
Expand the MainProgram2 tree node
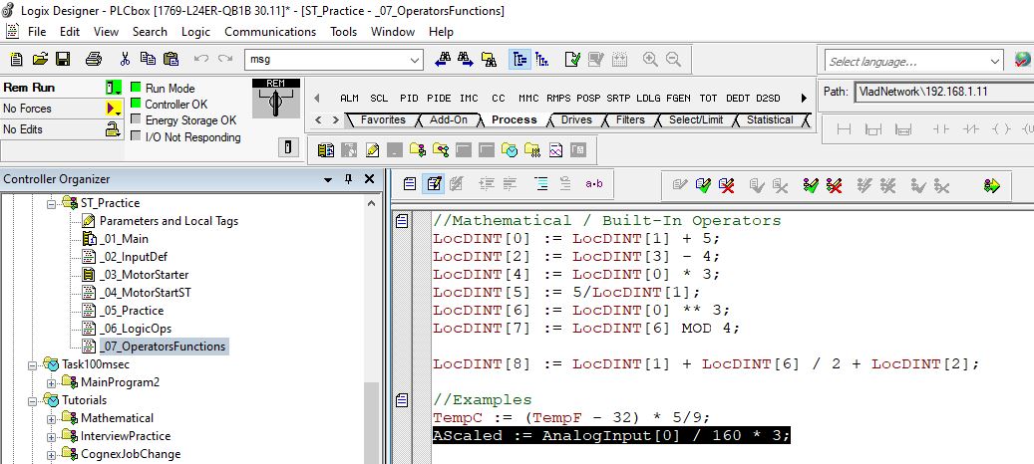coord(52,382)
